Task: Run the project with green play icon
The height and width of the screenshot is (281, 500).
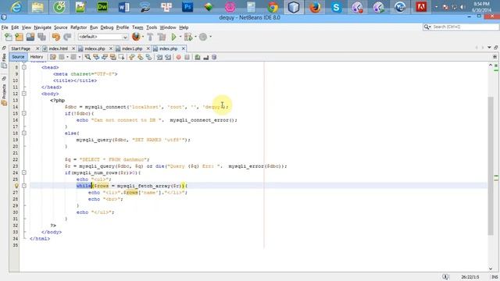Action: pyautogui.click(x=173, y=37)
